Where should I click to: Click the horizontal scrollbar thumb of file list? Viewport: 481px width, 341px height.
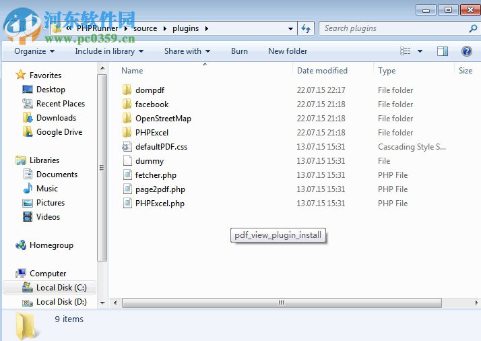tap(282, 303)
